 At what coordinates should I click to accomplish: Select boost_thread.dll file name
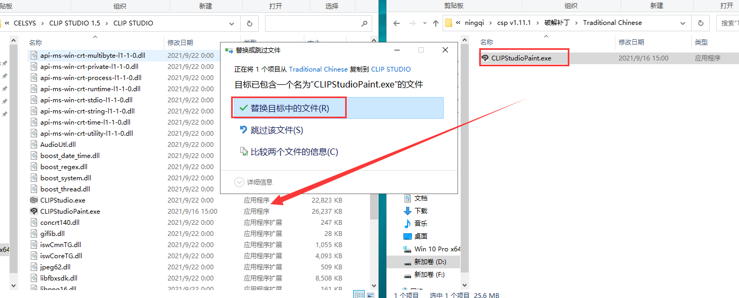65,189
